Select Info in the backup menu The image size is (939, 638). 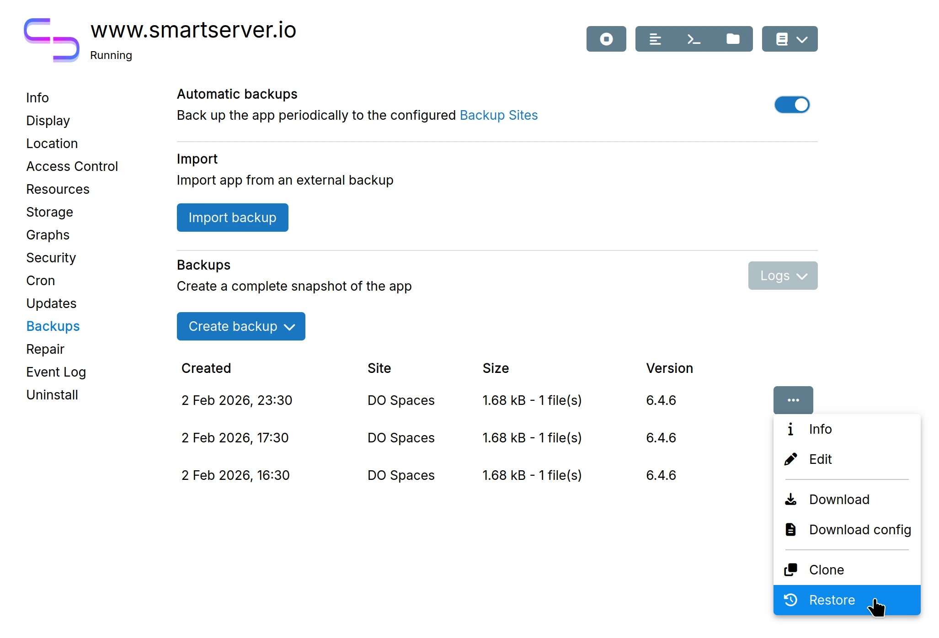tap(820, 429)
